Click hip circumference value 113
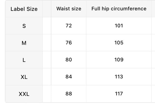Image resolution: width=155 pixels, height=104 pixels. click(119, 77)
